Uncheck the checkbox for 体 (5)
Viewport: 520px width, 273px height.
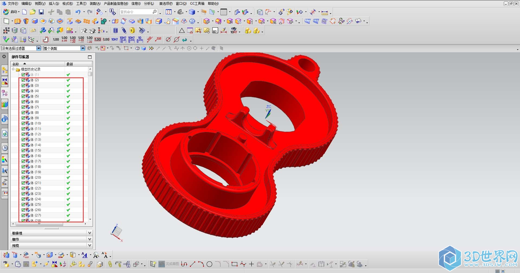pos(23,96)
